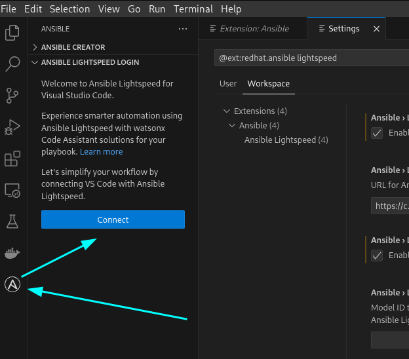Open the Explorer view icon
Viewport: 409px width, 359px height.
point(12,33)
